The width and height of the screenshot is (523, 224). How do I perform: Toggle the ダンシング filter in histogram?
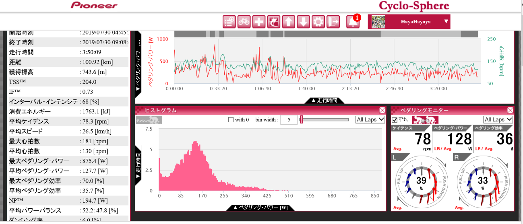point(149,120)
